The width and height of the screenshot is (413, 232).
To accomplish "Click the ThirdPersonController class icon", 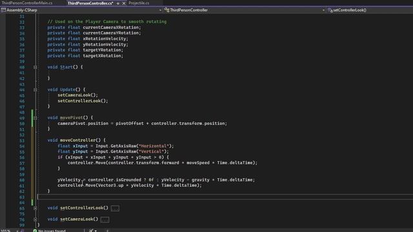I will click(x=166, y=10).
